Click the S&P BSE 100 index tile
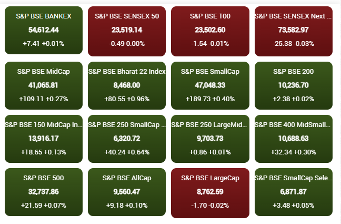The width and height of the screenshot is (341, 224). [210, 31]
